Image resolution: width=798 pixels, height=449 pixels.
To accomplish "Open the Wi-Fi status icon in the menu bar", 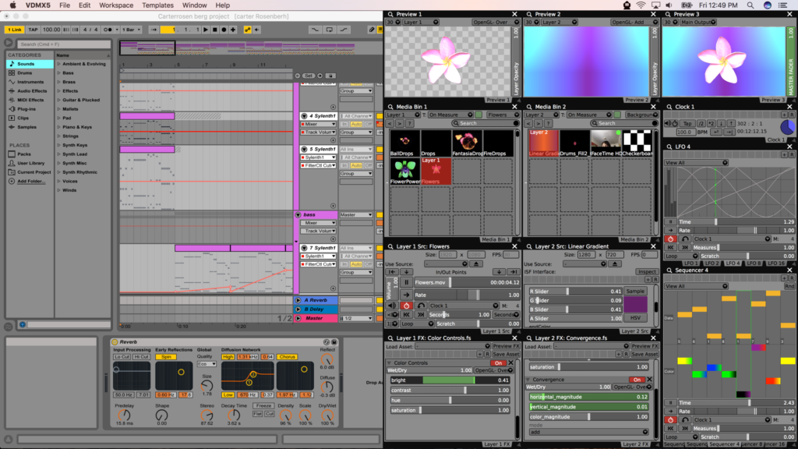I will (x=641, y=5).
